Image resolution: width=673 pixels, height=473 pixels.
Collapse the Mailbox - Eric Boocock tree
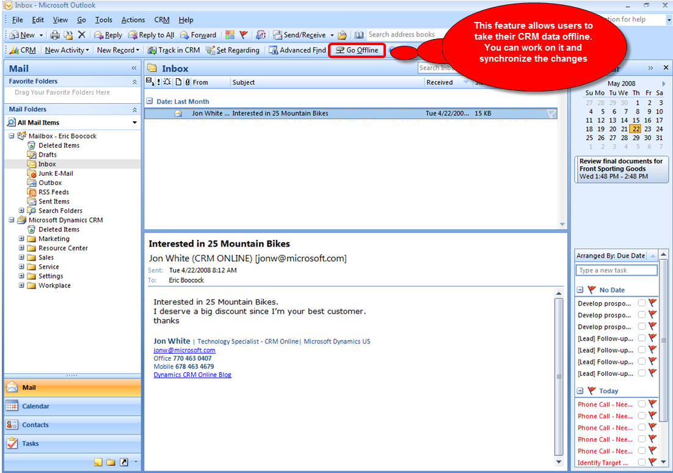pyautogui.click(x=12, y=136)
